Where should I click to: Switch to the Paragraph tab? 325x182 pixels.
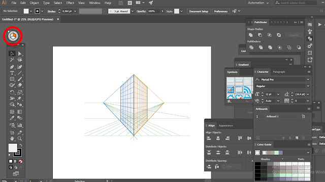click(x=279, y=72)
